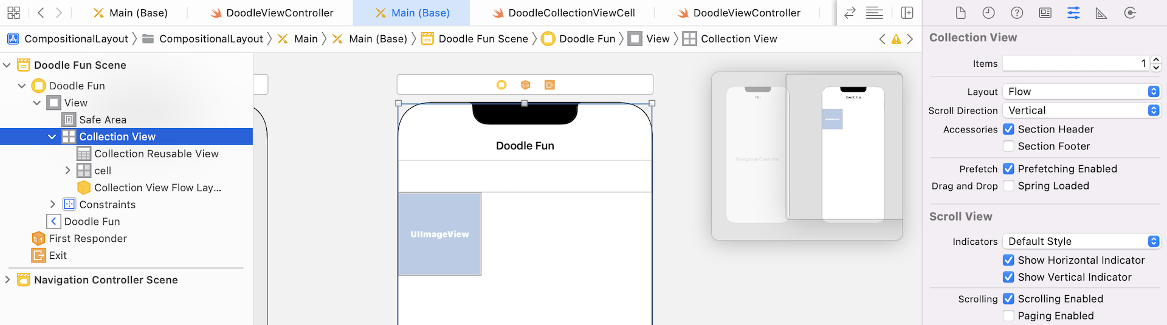Expand the Constraints tree item
The height and width of the screenshot is (325, 1167).
coord(53,205)
